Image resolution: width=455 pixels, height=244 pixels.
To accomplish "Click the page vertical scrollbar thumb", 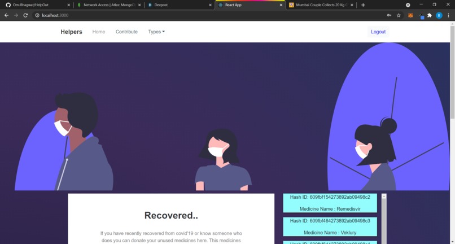I will click(x=452, y=72).
